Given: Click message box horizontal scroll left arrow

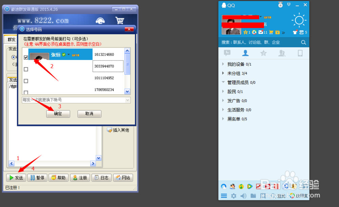Looking at the screenshot, I should (x=12, y=164).
